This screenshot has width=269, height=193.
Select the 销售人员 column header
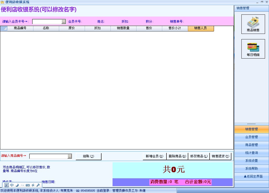(x=201, y=28)
